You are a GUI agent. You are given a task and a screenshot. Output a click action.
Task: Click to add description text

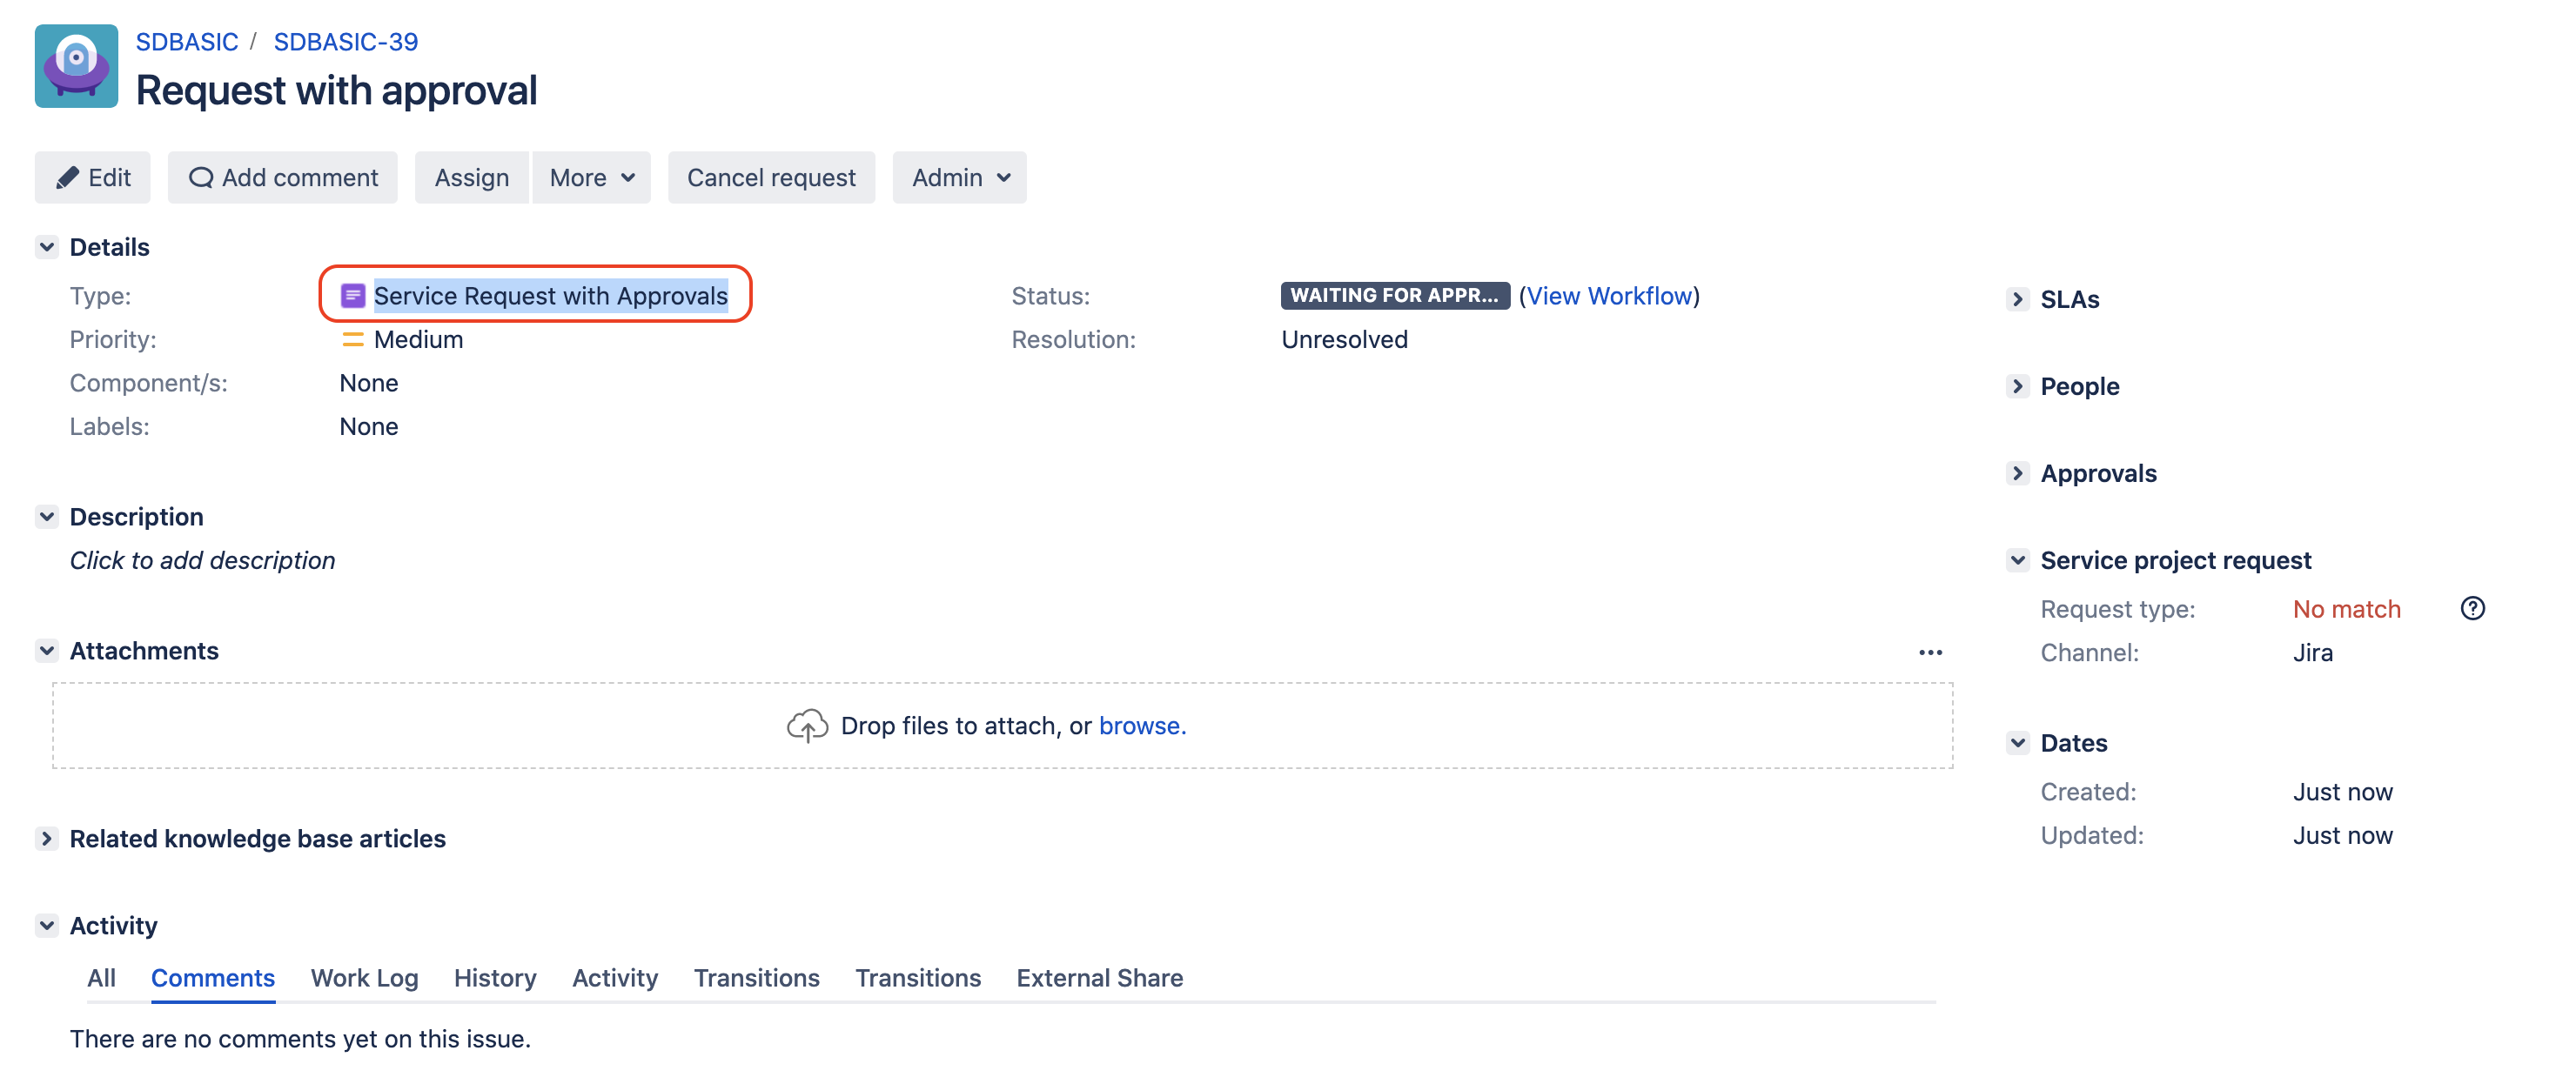coord(202,560)
